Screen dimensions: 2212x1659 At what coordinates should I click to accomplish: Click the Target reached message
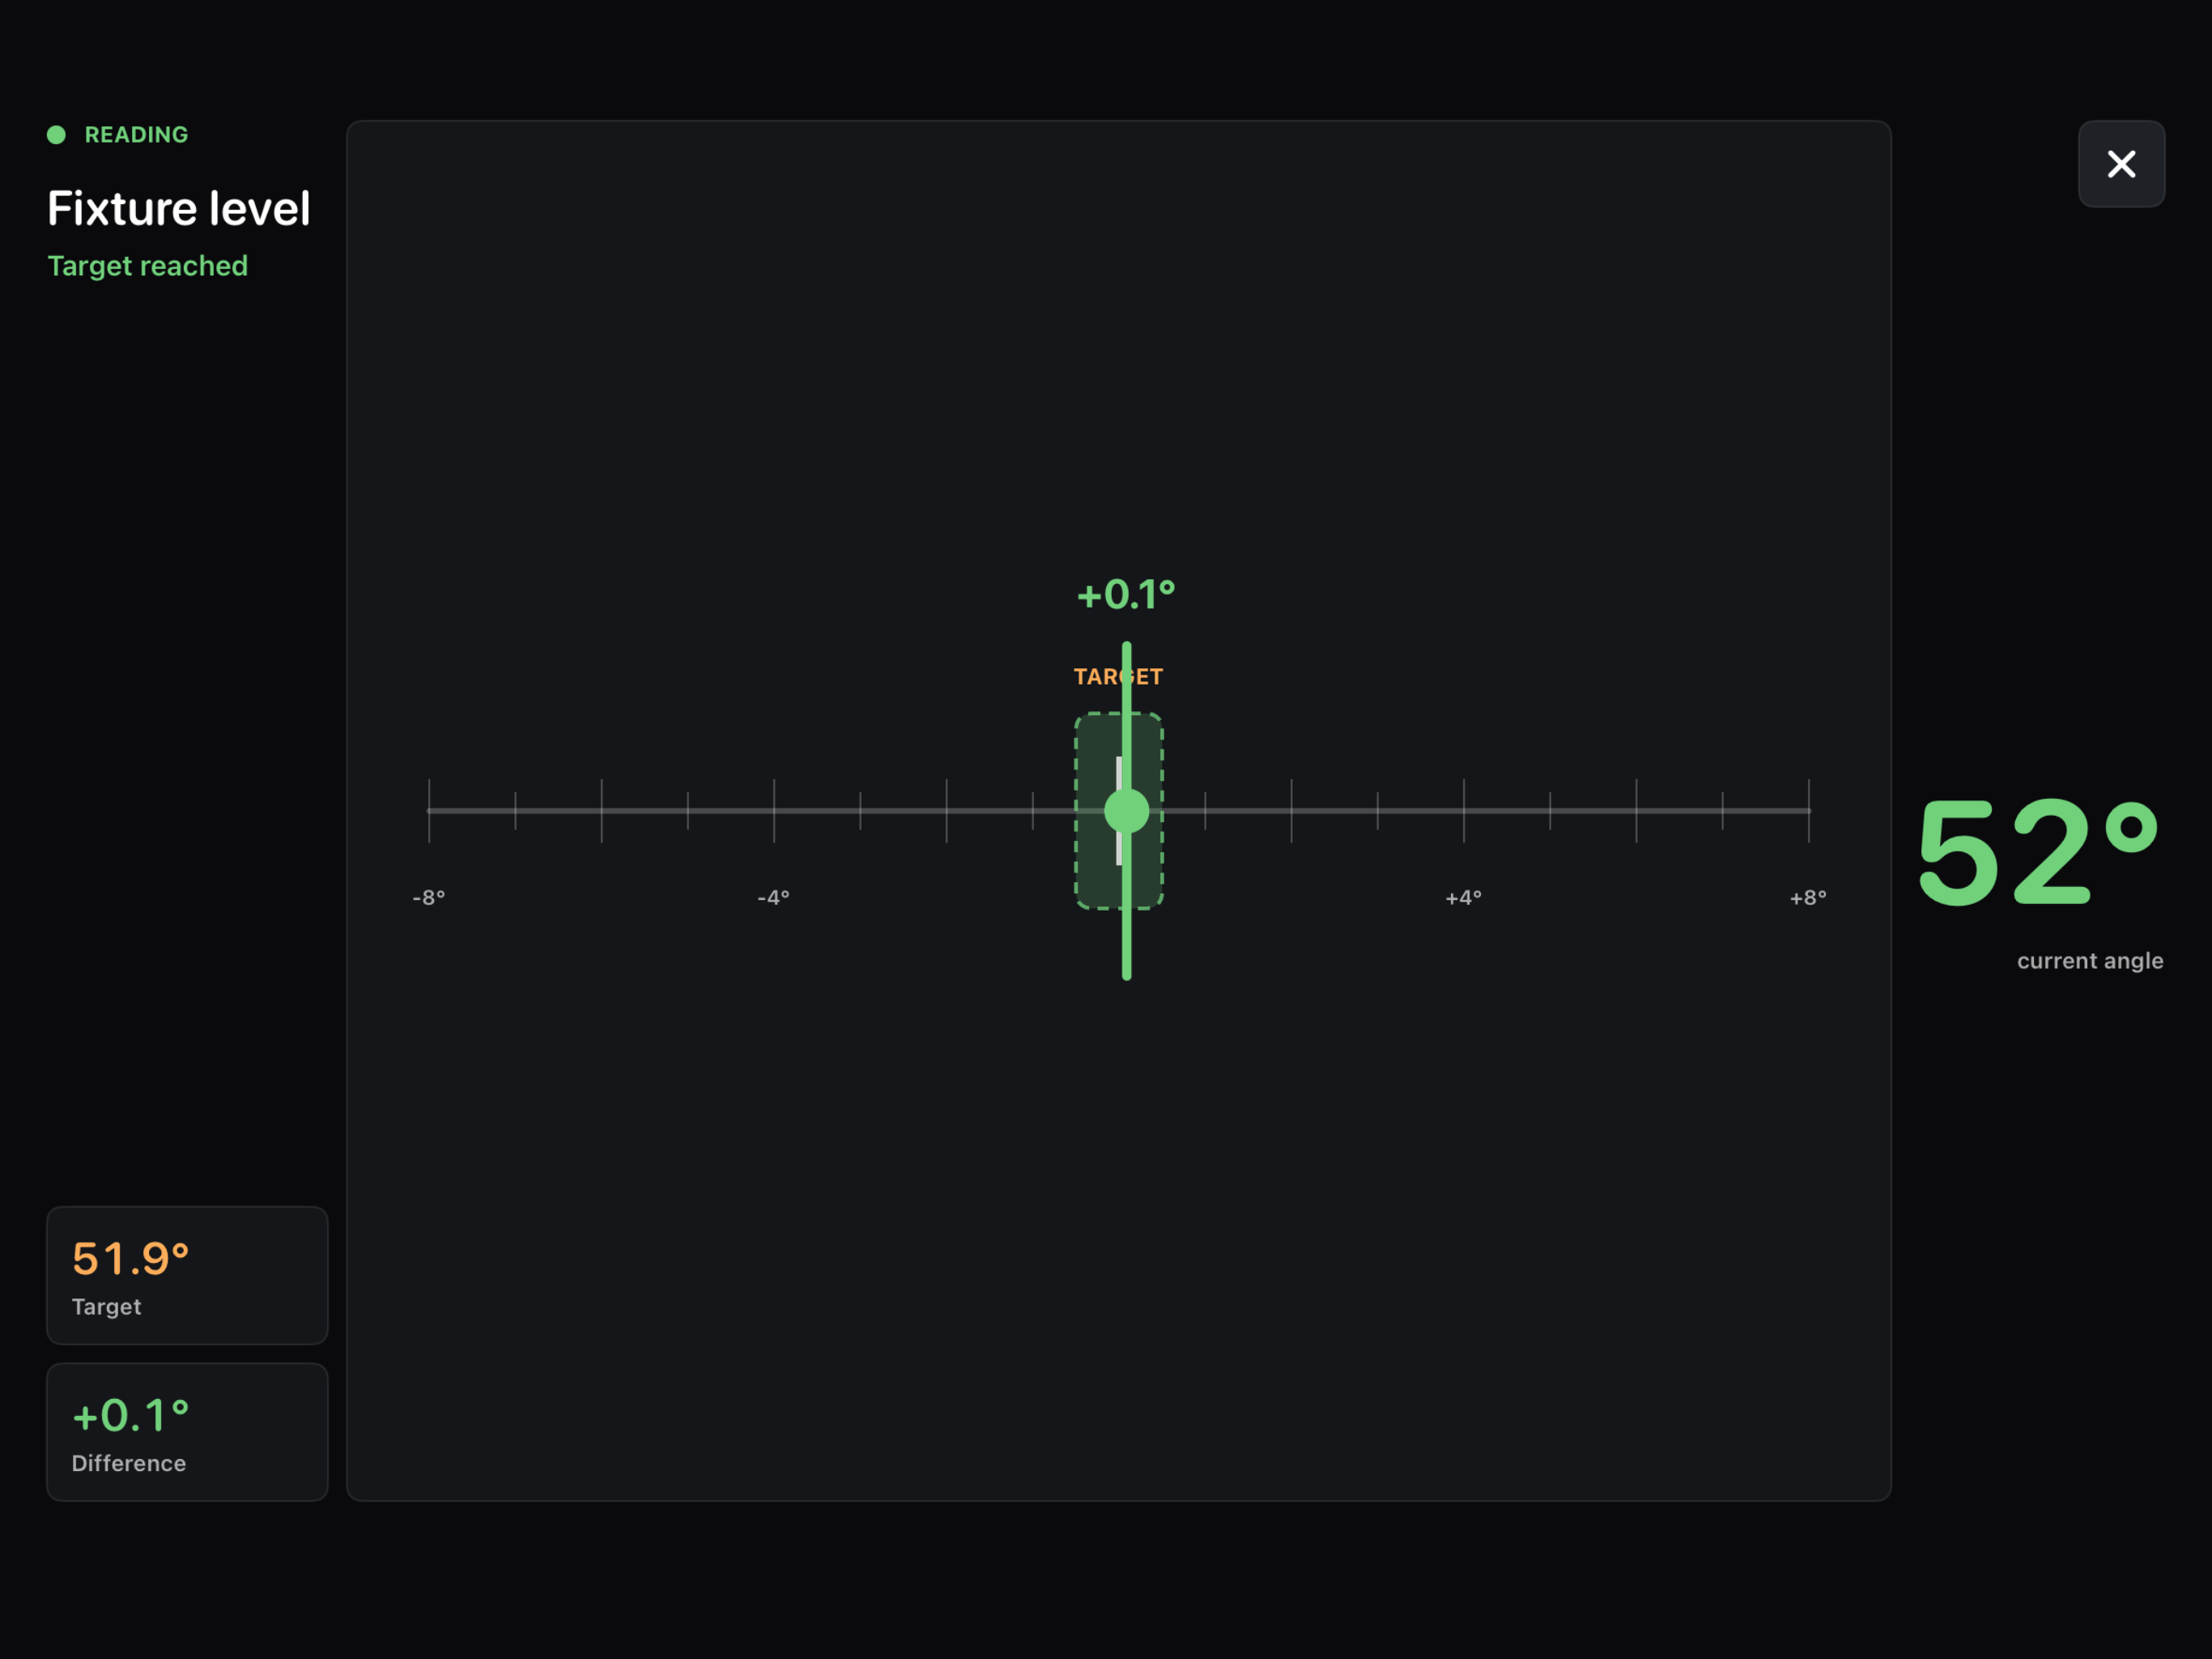coord(148,265)
